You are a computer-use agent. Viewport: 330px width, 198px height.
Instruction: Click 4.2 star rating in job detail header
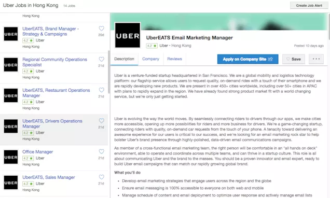(152, 46)
